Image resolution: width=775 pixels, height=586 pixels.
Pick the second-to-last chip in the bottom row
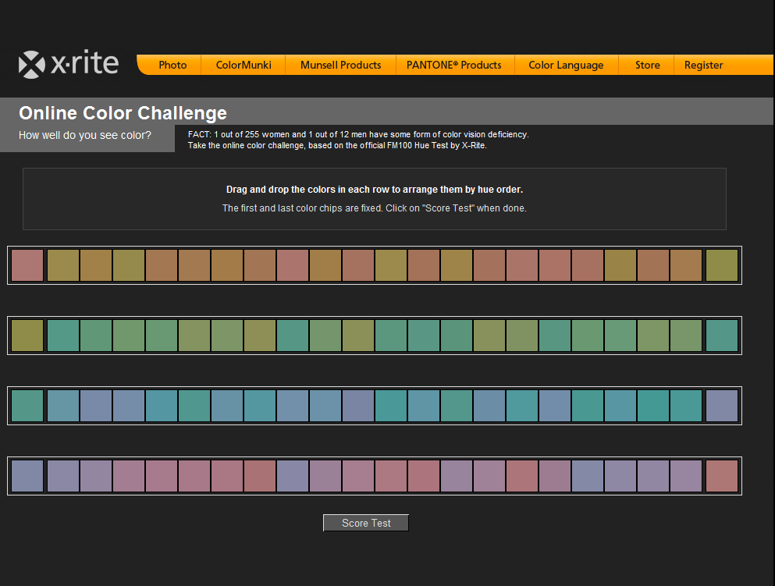point(686,476)
